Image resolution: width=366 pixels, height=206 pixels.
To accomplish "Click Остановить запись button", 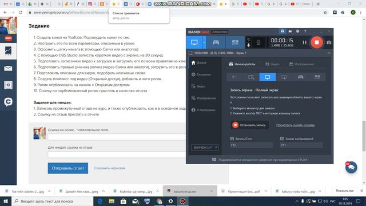I will [x=249, y=125].
